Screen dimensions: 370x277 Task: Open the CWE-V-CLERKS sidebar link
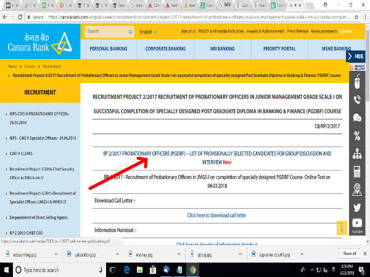point(21,153)
